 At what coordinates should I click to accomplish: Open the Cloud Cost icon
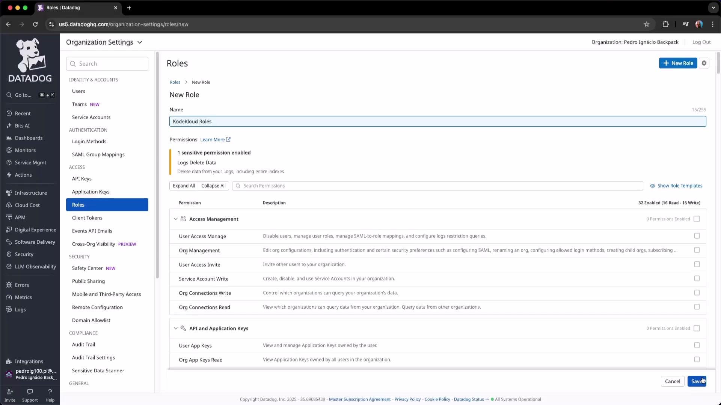coord(9,205)
